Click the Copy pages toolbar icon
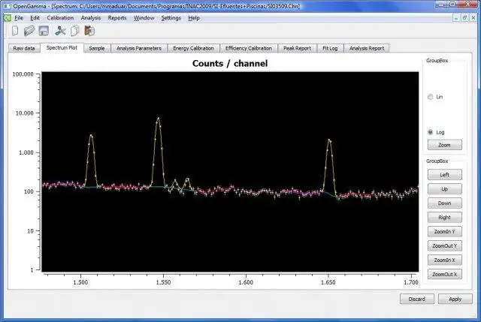Image resolution: width=481 pixels, height=322 pixels. click(74, 31)
